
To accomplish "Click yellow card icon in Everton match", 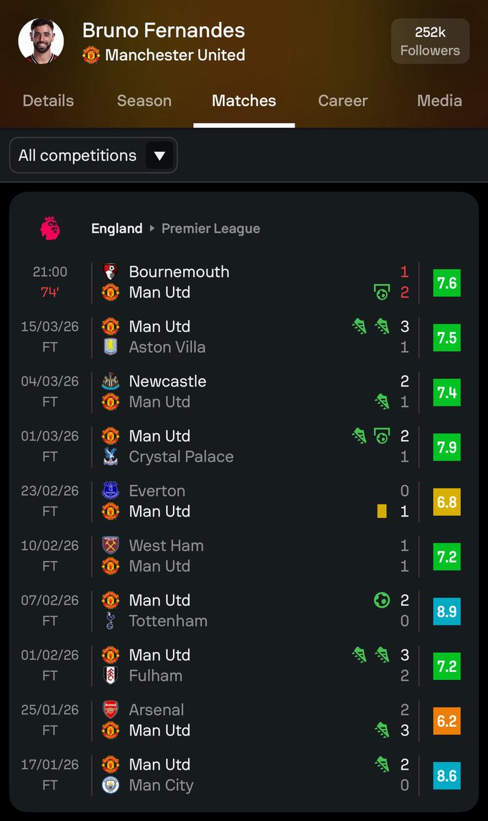I will click(382, 511).
